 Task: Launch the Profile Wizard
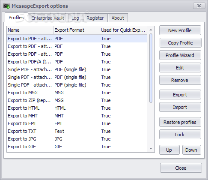(x=180, y=55)
